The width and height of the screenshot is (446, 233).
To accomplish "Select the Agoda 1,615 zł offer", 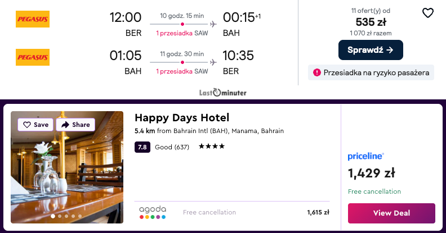I will click(318, 212).
